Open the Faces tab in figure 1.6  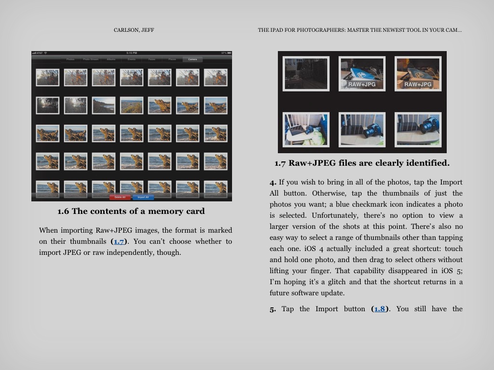(x=152, y=59)
